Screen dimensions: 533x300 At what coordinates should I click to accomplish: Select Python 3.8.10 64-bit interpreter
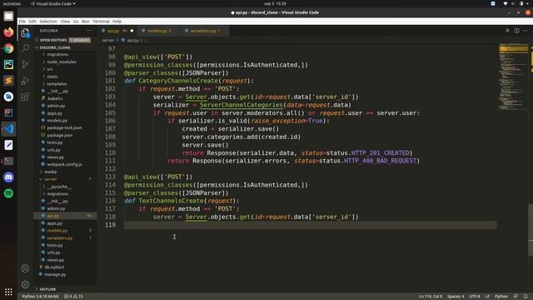[40, 297]
